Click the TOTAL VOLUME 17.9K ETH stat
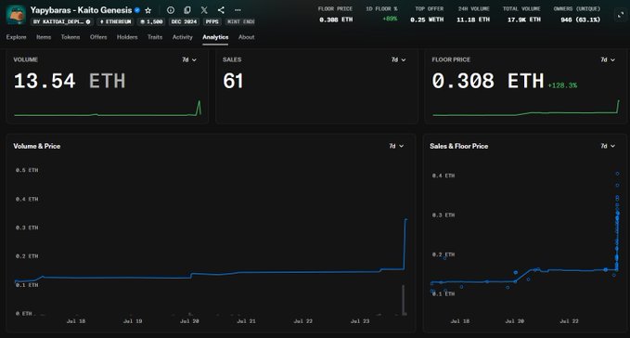Image resolution: width=630 pixels, height=338 pixels. (x=521, y=14)
